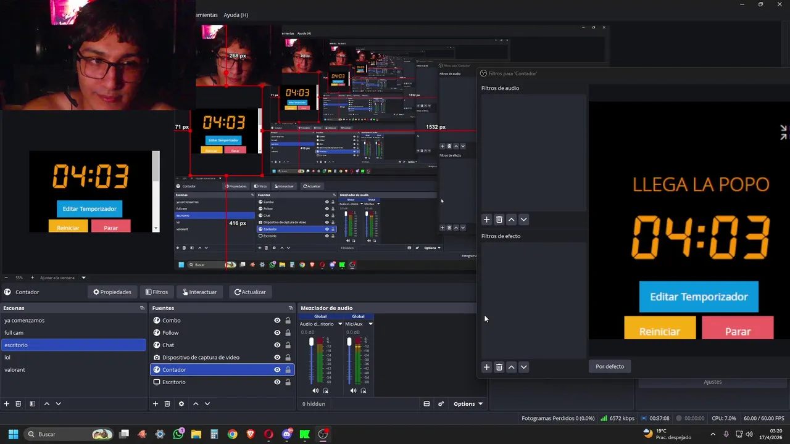790x444 pixels.
Task: Delete the selected effect filter
Action: coord(499,367)
